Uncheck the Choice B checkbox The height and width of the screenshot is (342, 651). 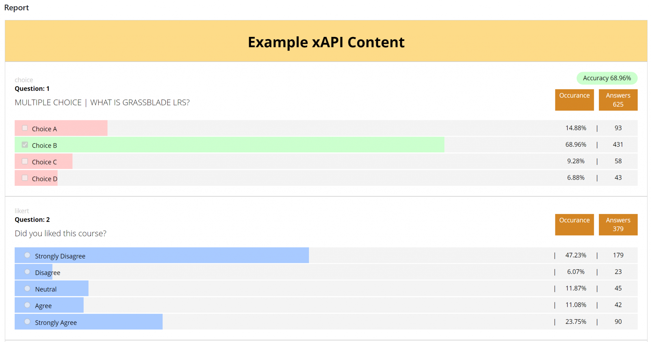pyautogui.click(x=25, y=144)
